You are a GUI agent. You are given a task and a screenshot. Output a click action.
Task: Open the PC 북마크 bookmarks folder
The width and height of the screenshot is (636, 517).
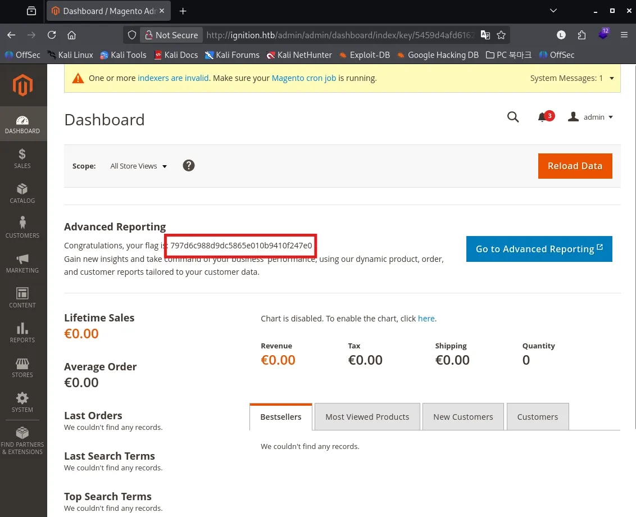pyautogui.click(x=508, y=55)
